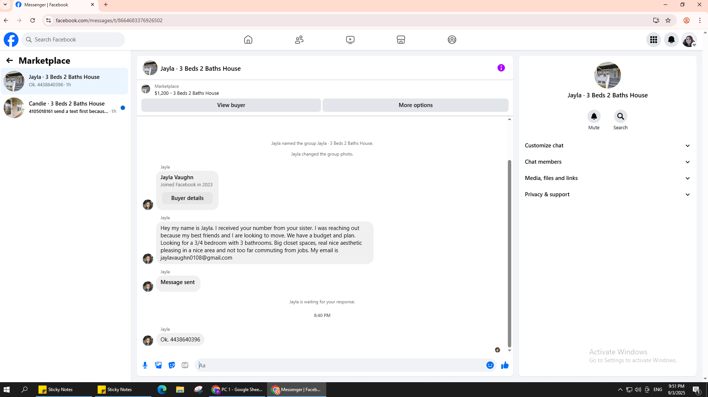Open the Facebook menu grid icon
Screen dimensions: 708x397
click(x=654, y=40)
